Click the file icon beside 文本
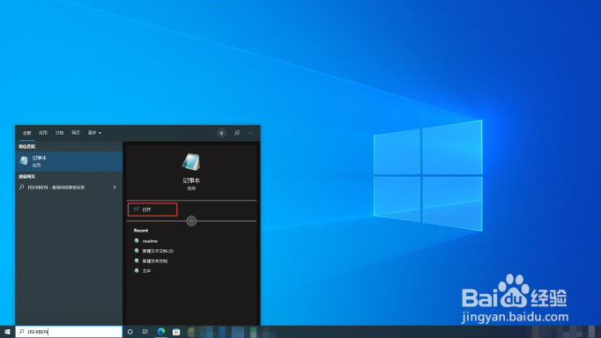 (137, 270)
